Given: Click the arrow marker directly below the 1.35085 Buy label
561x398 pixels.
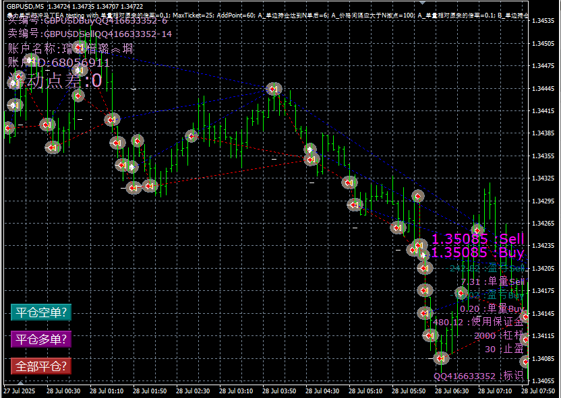Looking at the screenshot, I should pos(423,268).
